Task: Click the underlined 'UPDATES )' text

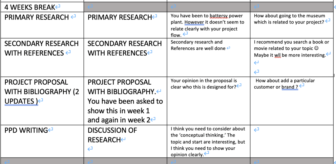Action: click(21, 102)
